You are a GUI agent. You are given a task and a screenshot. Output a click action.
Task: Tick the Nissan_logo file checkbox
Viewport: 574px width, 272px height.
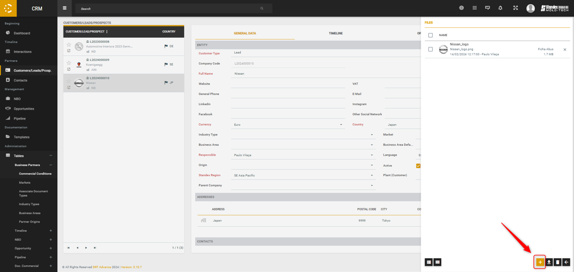[430, 49]
